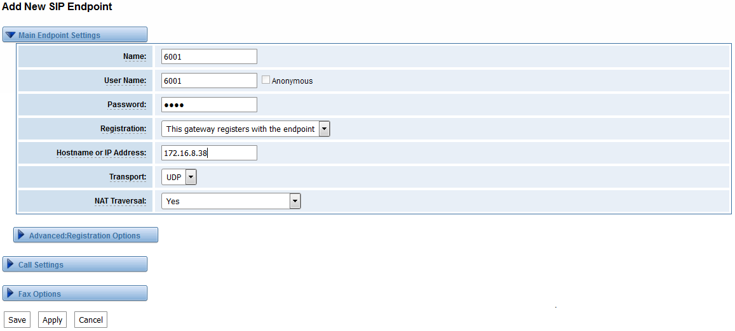This screenshot has height=331, width=735.
Task: Click the User Name input field
Action: click(209, 81)
